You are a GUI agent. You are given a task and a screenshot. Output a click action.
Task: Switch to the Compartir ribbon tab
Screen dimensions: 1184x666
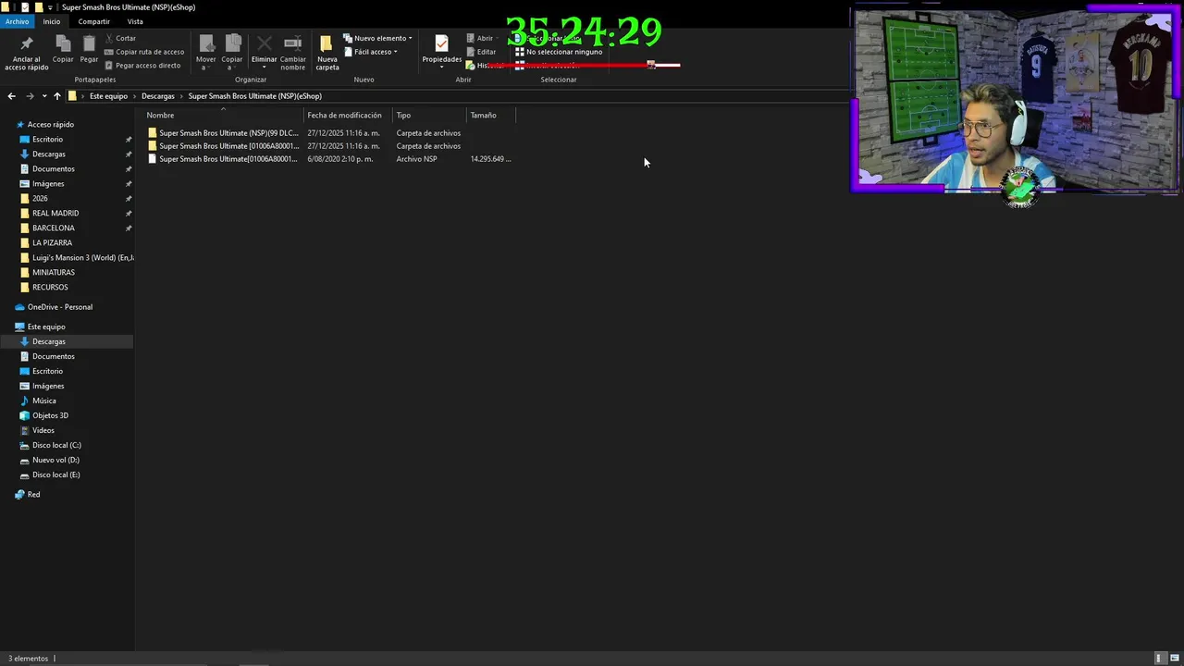93,21
